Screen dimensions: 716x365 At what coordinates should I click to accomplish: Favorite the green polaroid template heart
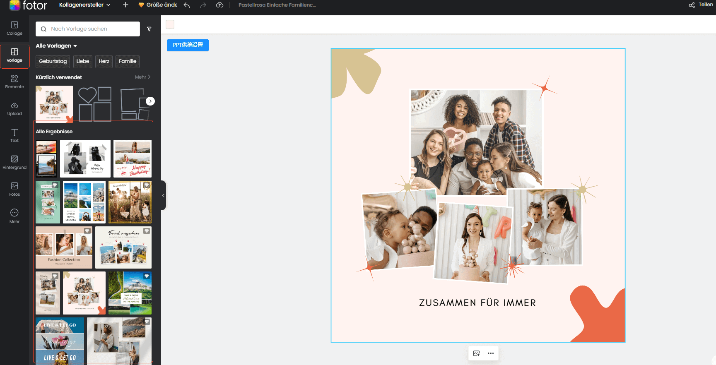pyautogui.click(x=55, y=185)
